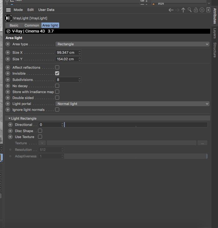This screenshot has width=218, height=228.
Task: Switch to the Basic tab
Action: [x=14, y=25]
